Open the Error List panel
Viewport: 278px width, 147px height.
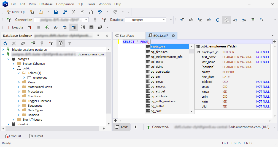pos(13,136)
